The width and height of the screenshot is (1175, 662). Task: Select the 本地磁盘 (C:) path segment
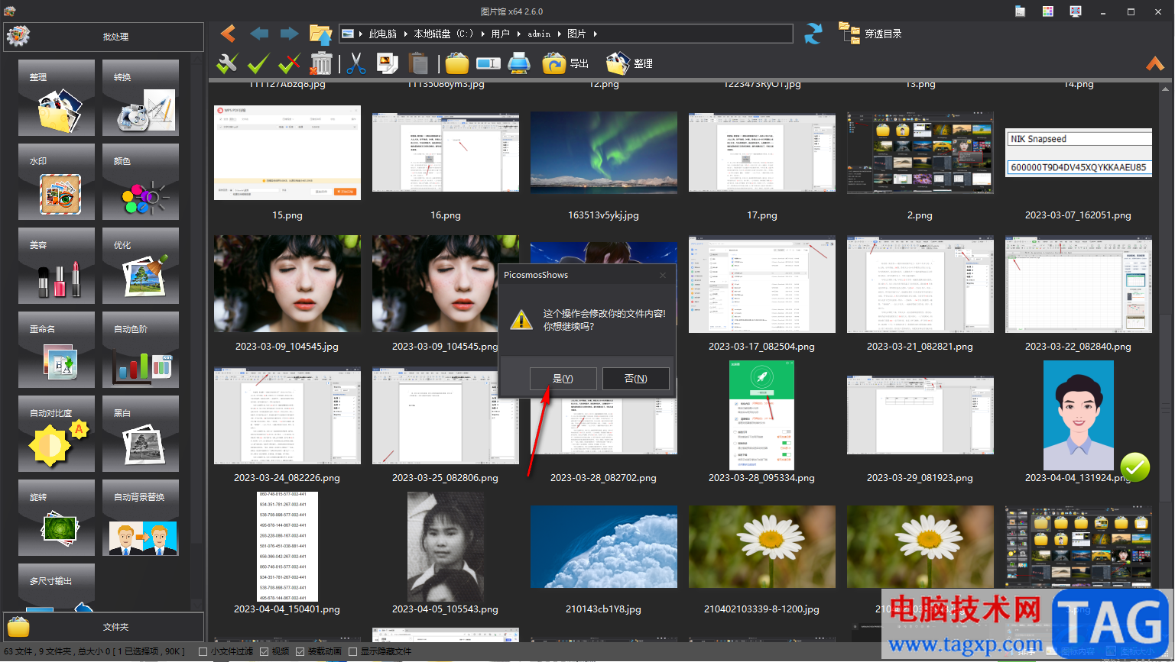(x=443, y=34)
